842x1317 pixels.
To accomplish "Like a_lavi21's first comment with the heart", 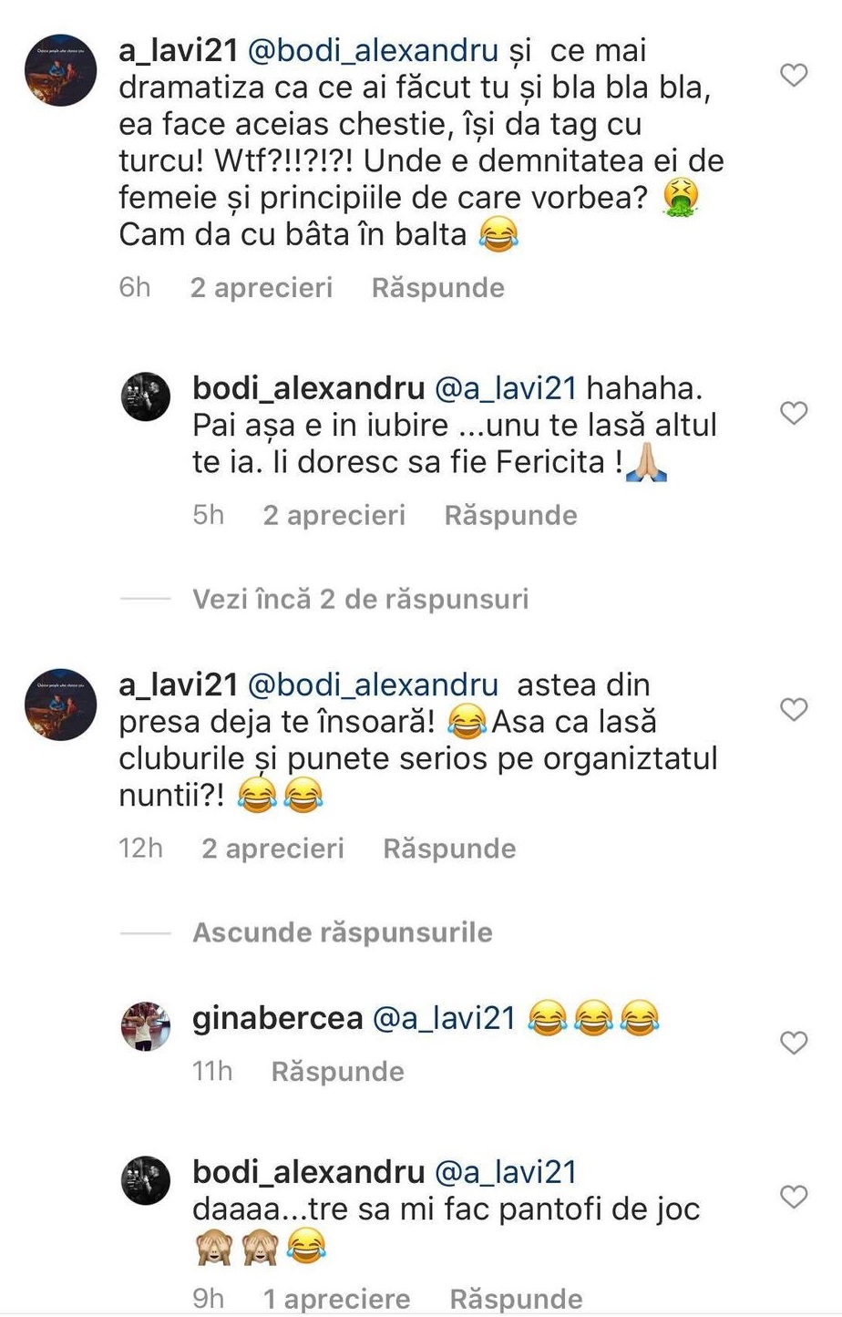I will [795, 75].
